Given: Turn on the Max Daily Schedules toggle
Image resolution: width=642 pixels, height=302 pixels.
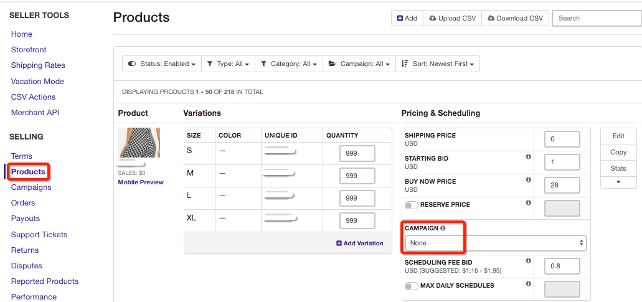Looking at the screenshot, I should pos(411,286).
